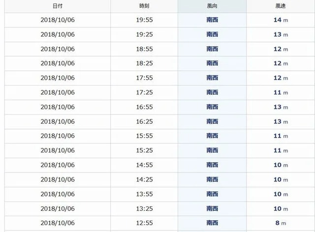
Task: Select the 14:25 time cell
Action: 144,179
